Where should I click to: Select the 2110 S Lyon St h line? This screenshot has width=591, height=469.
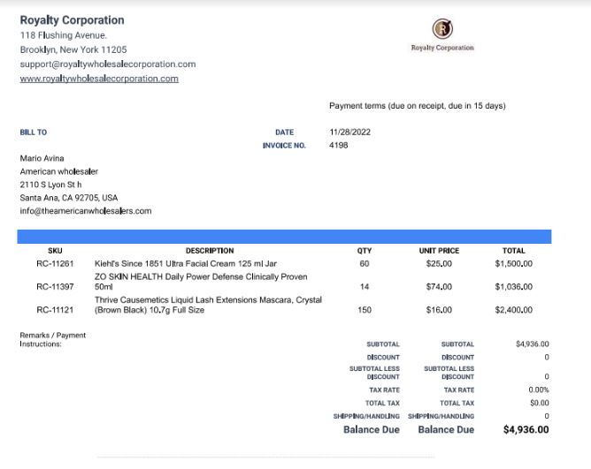coord(51,185)
